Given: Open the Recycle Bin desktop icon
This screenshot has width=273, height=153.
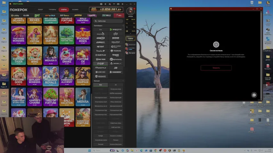Looking at the screenshot, I should tap(252, 4).
